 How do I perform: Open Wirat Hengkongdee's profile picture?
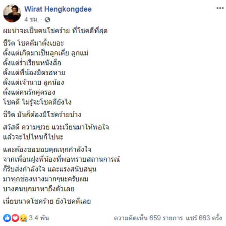(x=11, y=14)
